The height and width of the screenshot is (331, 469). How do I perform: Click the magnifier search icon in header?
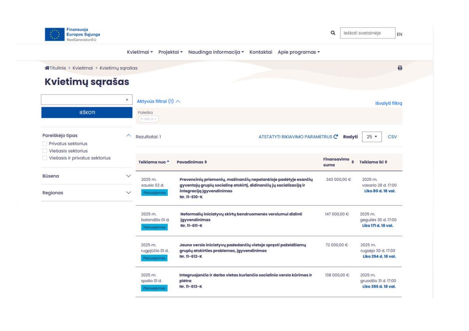pyautogui.click(x=333, y=33)
